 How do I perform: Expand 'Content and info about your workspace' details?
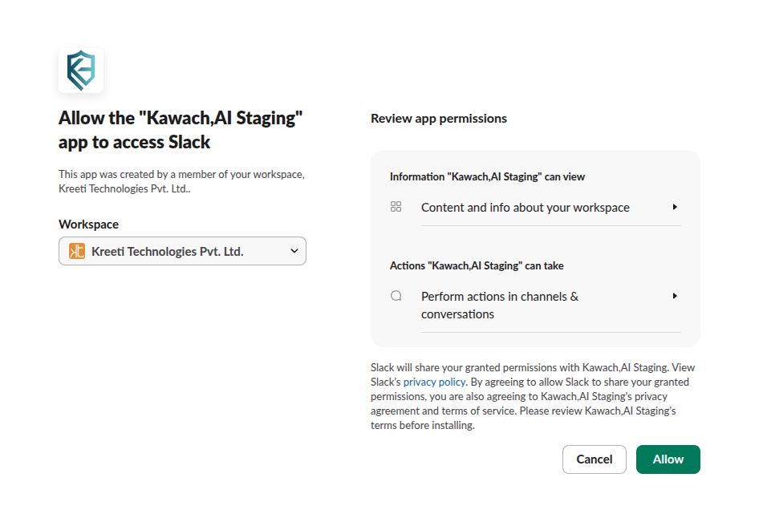point(675,207)
